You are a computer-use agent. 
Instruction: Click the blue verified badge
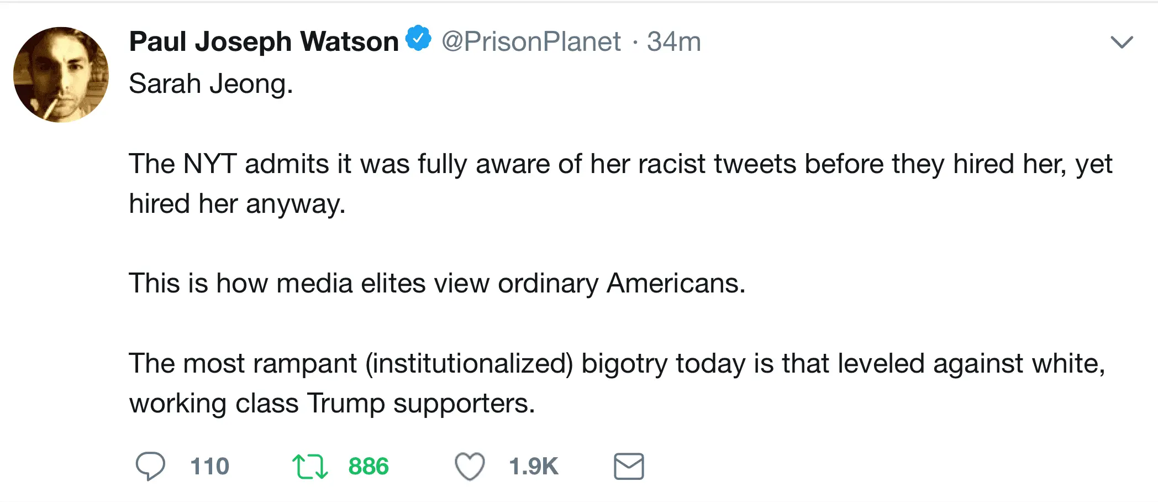coord(419,38)
